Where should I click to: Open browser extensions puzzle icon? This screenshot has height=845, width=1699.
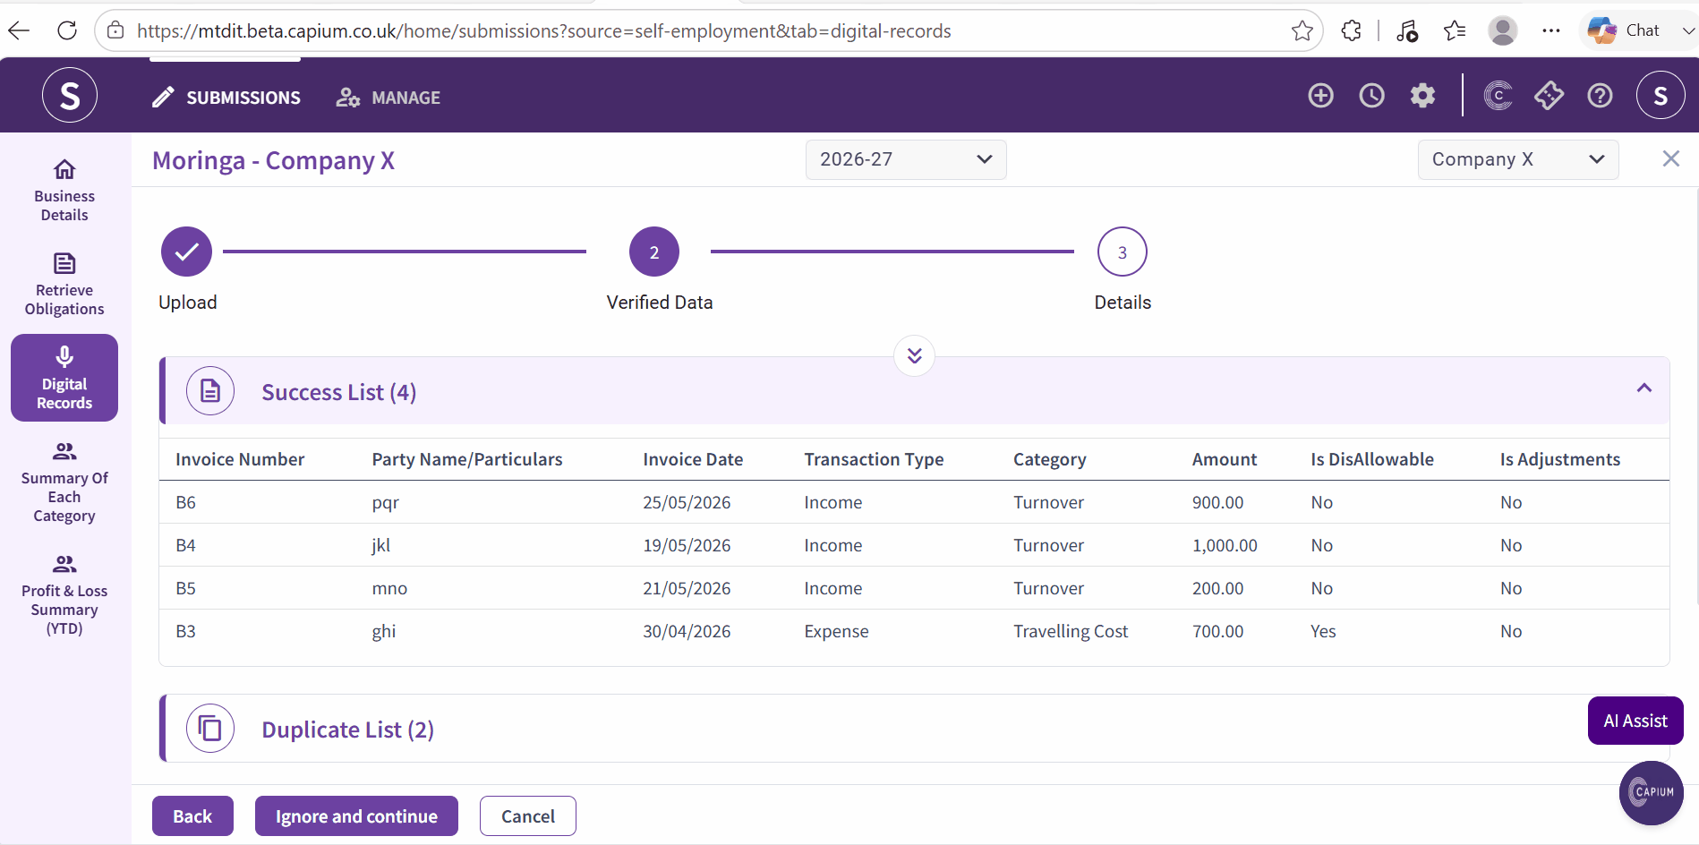(1352, 30)
